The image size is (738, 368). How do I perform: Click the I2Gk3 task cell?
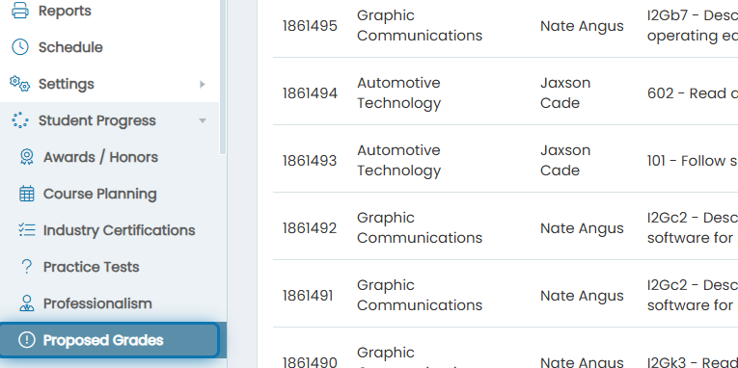(693, 362)
